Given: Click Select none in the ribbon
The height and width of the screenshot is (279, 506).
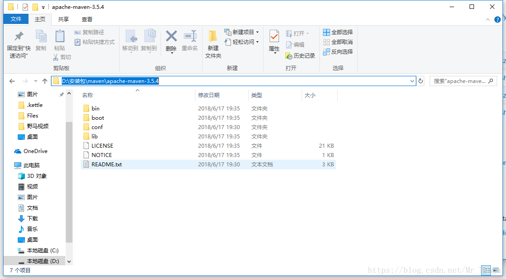Looking at the screenshot, I should (338, 42).
